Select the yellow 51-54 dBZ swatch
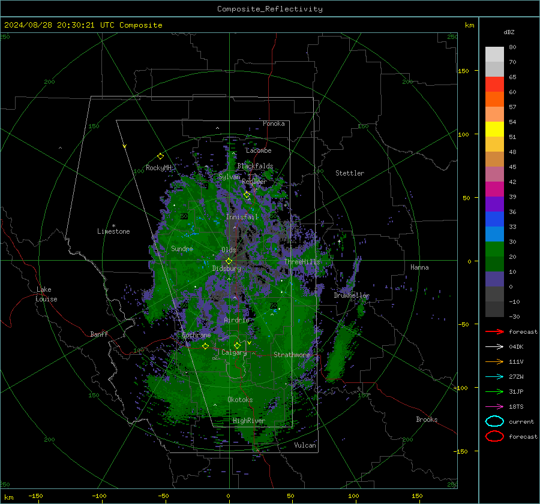The image size is (540, 504). tap(494, 129)
